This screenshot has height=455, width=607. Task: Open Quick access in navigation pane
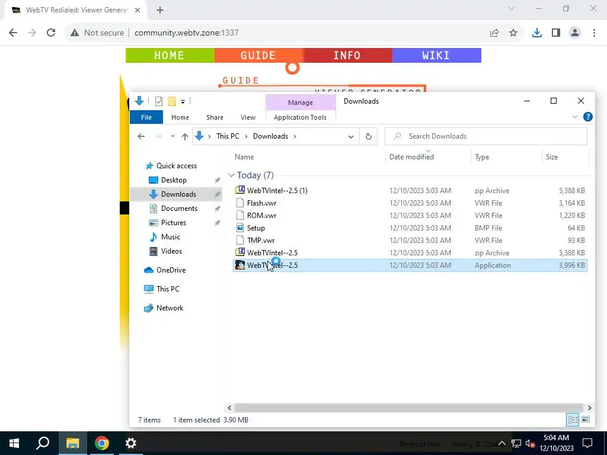point(176,166)
